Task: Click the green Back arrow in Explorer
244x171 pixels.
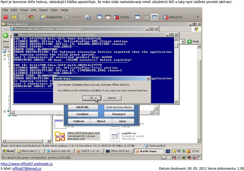Action: click(x=5, y=35)
